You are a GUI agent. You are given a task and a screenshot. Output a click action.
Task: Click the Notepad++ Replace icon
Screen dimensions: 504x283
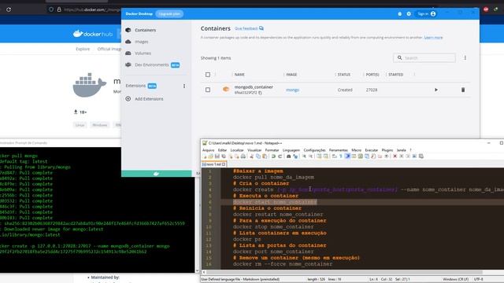click(x=295, y=156)
